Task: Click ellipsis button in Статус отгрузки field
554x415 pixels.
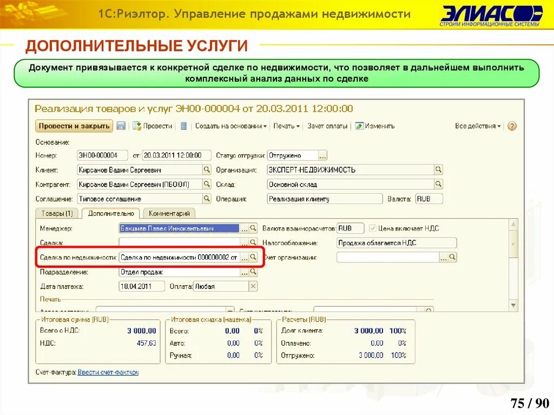Action: pos(322,155)
